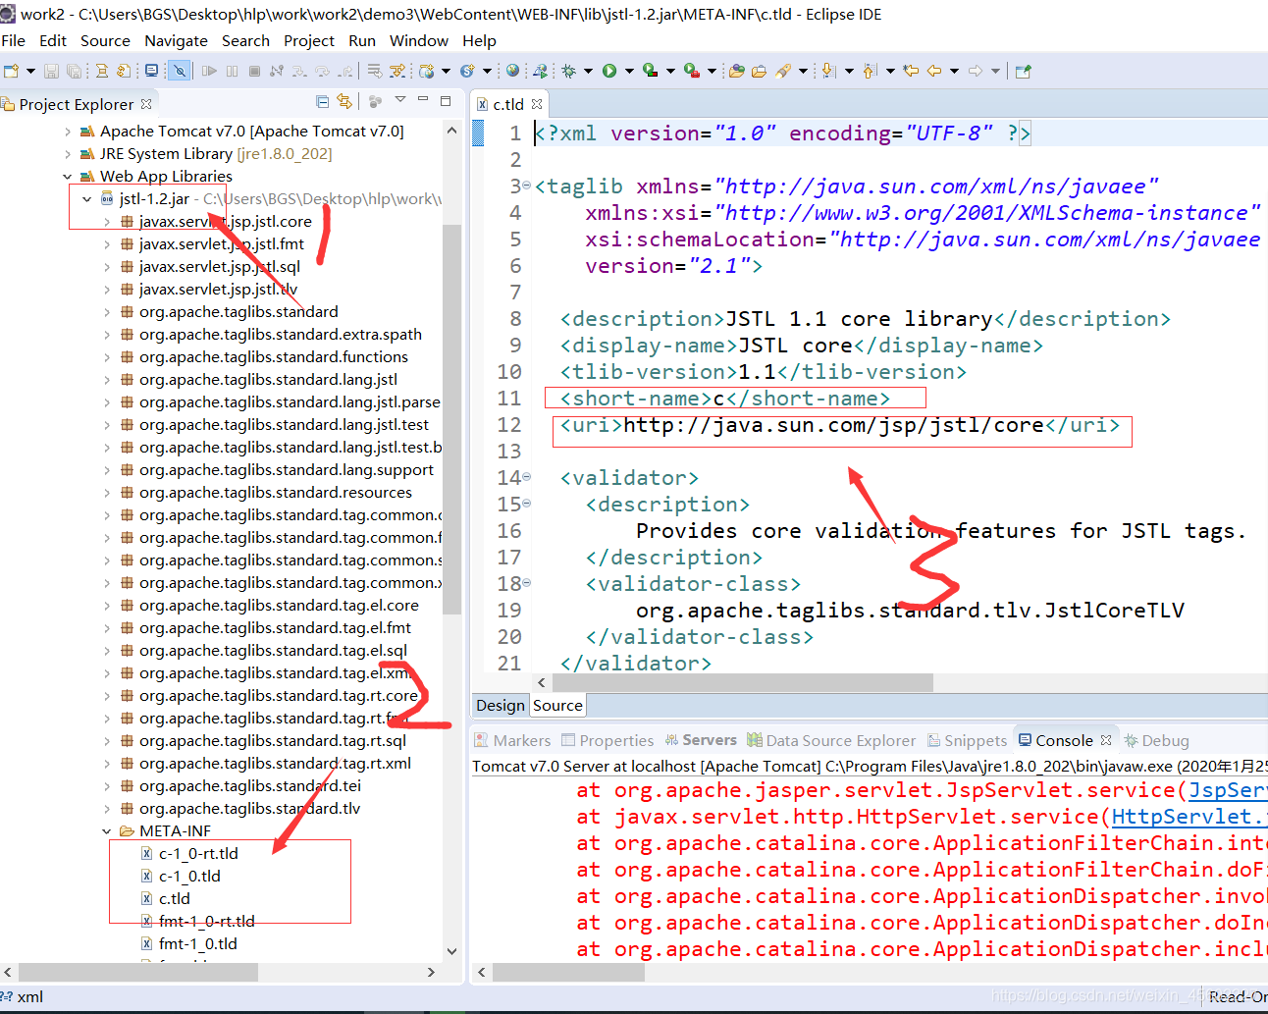Click the Run Last Tool external tools icon
1268x1014 pixels.
692,71
